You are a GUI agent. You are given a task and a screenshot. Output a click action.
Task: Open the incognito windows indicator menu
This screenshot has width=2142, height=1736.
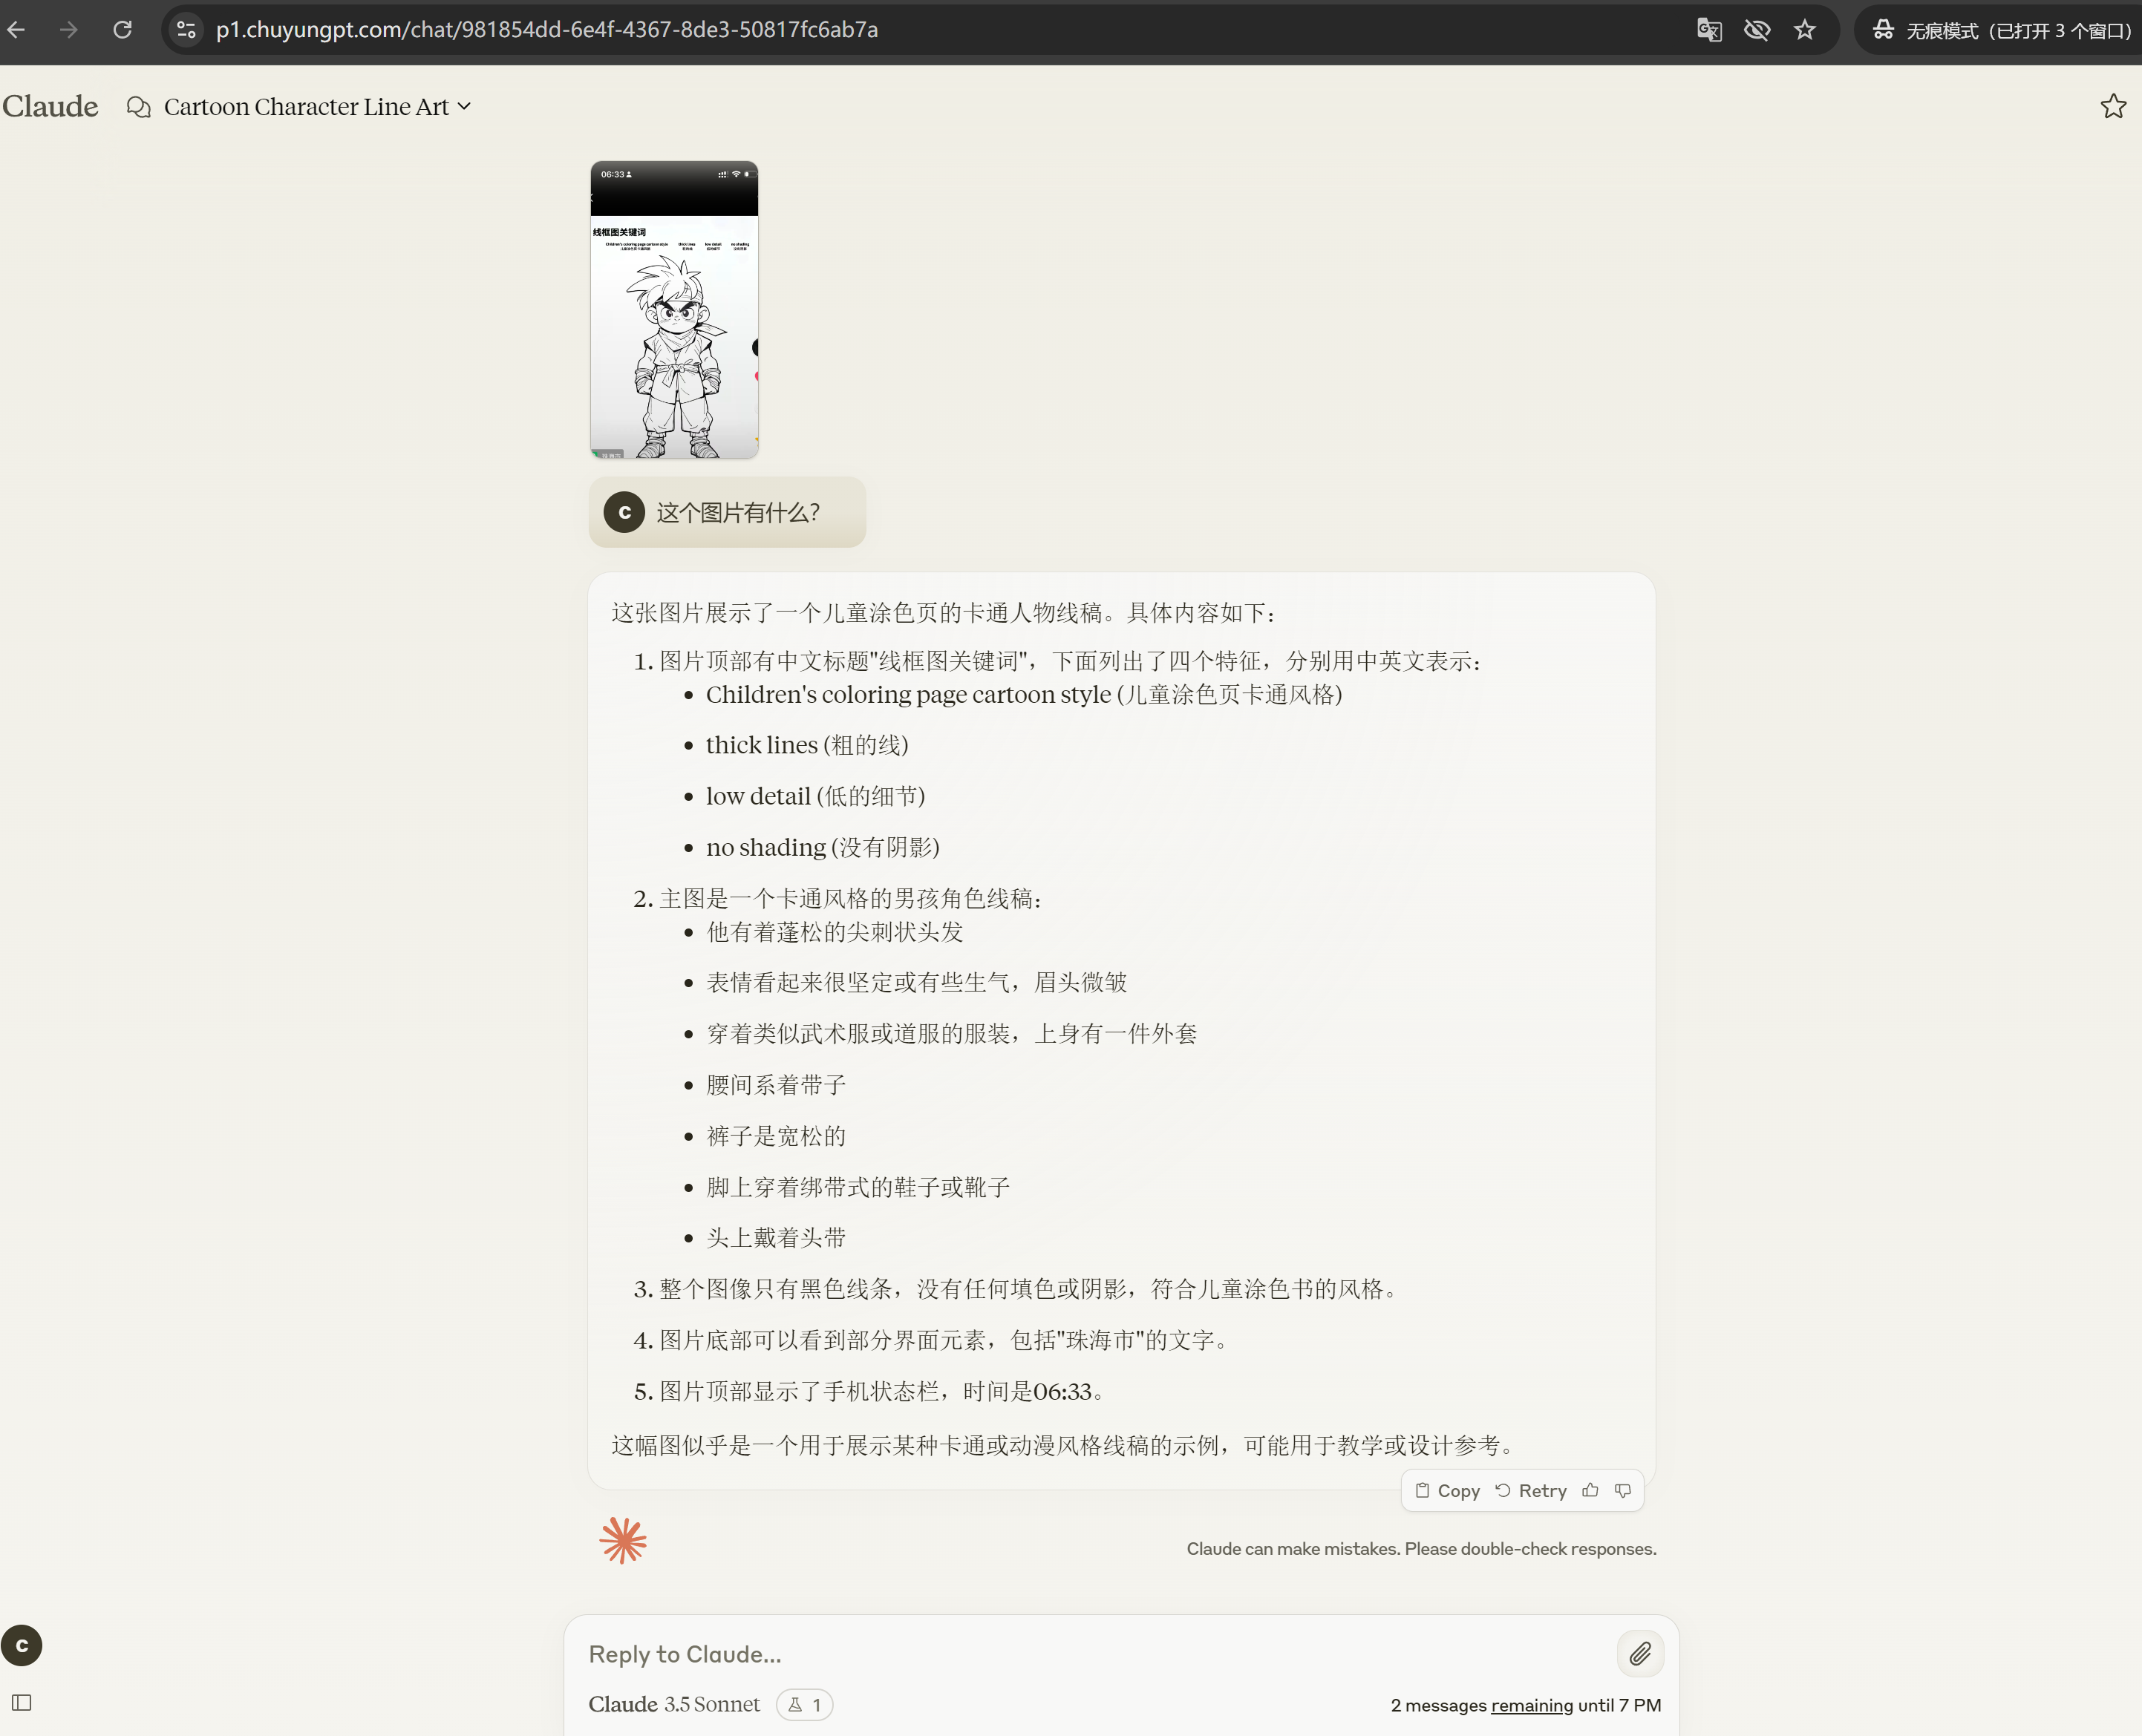tap(2001, 30)
